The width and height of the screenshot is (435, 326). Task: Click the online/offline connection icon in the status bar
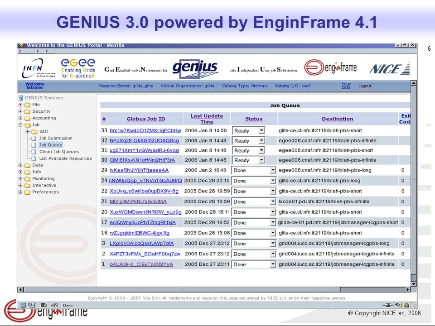tap(387, 305)
